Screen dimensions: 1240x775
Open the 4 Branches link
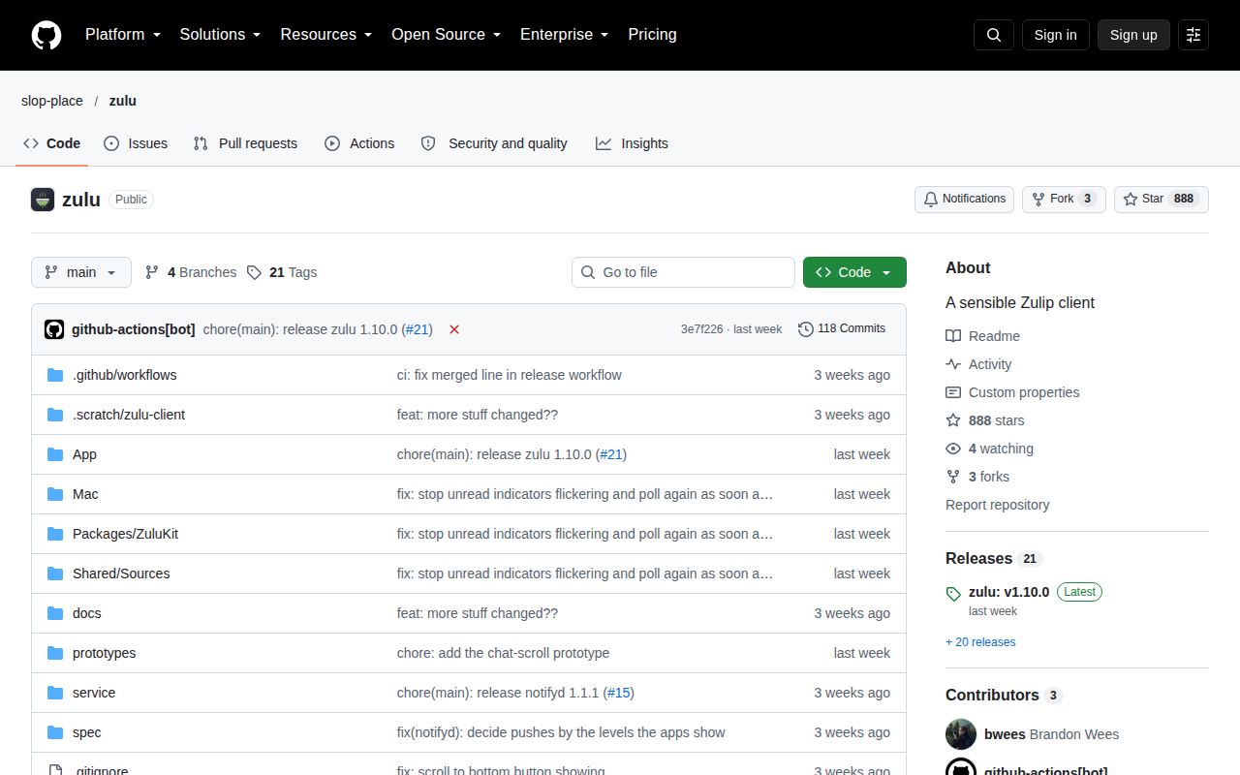[191, 272]
